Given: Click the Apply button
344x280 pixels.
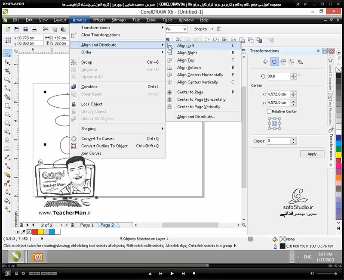Looking at the screenshot, I should point(312,154).
